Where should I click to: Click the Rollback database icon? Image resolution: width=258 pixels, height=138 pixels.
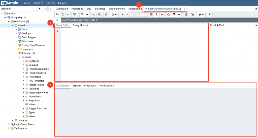(192, 14)
